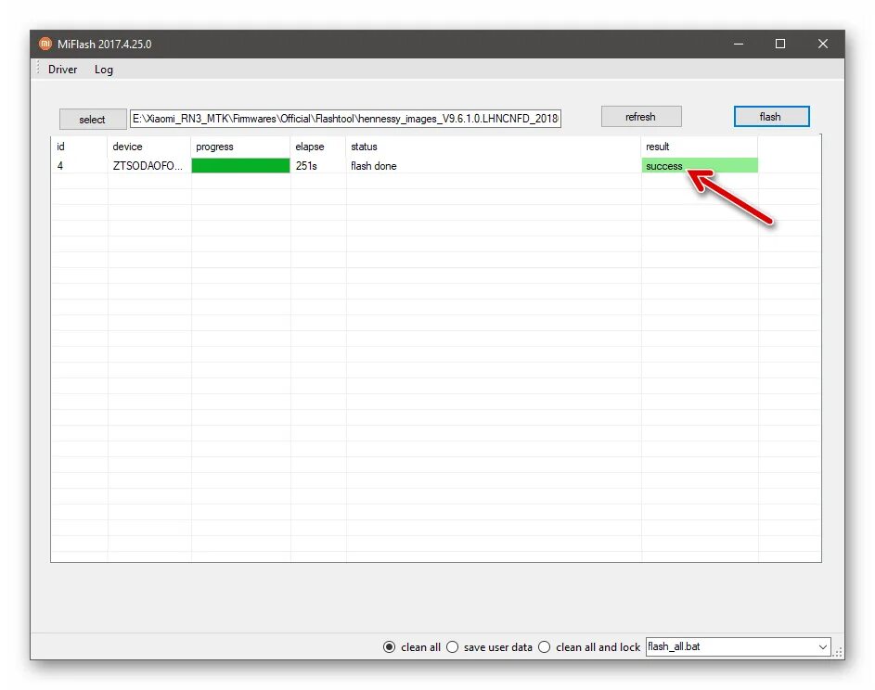
Task: Click the green progress bar in row 4
Action: 240,166
